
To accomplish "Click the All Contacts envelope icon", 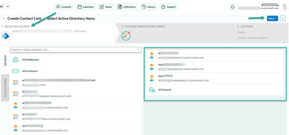I will coord(16,71).
